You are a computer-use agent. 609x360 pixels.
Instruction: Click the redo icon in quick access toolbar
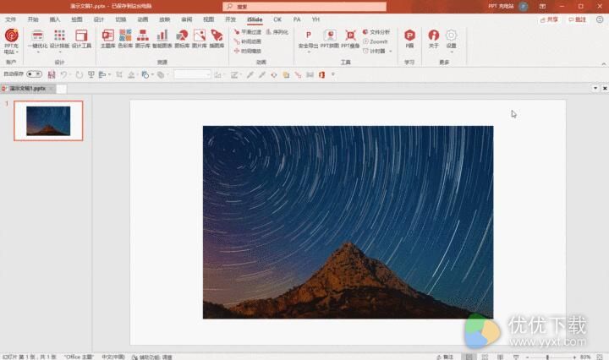tap(79, 74)
